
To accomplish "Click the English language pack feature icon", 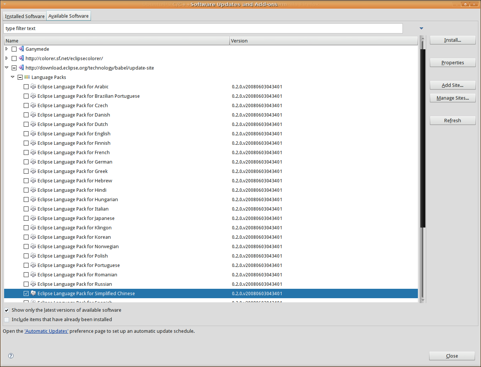I will [x=33, y=133].
